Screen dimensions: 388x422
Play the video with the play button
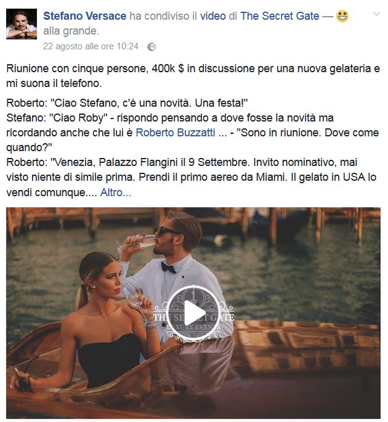(193, 312)
